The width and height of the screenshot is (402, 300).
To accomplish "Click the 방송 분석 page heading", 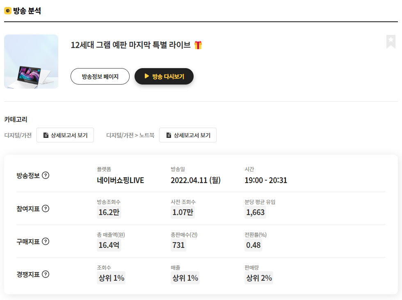I will (27, 11).
